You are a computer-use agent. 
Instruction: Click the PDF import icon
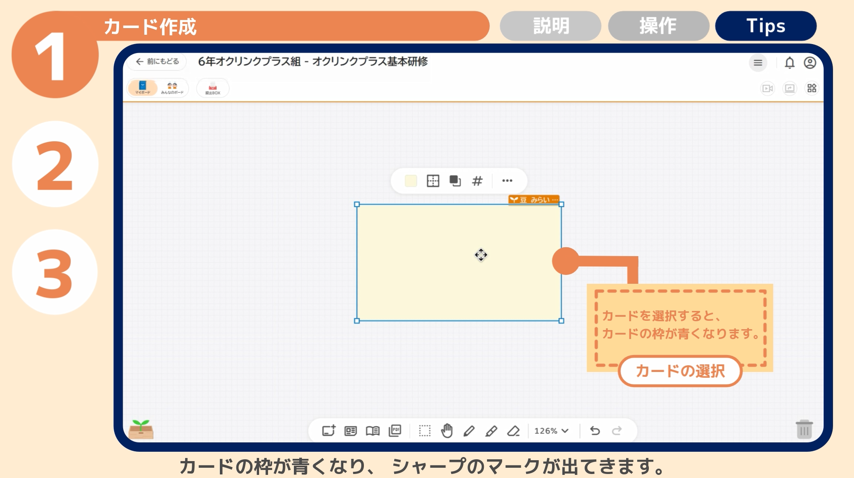pos(395,431)
